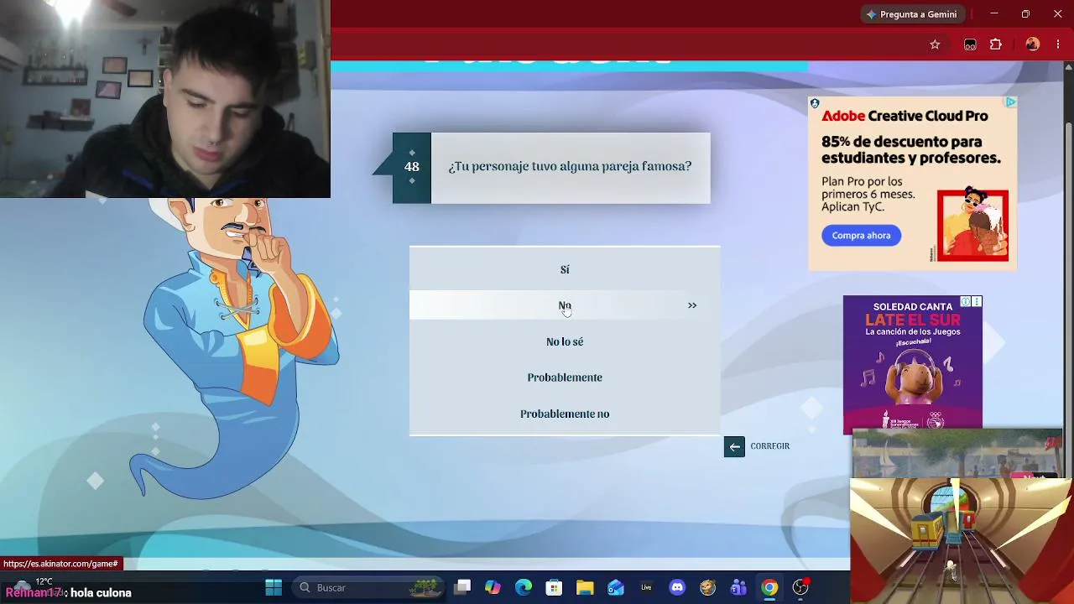
Task: Open OBS Studio from the taskbar
Action: [800, 587]
